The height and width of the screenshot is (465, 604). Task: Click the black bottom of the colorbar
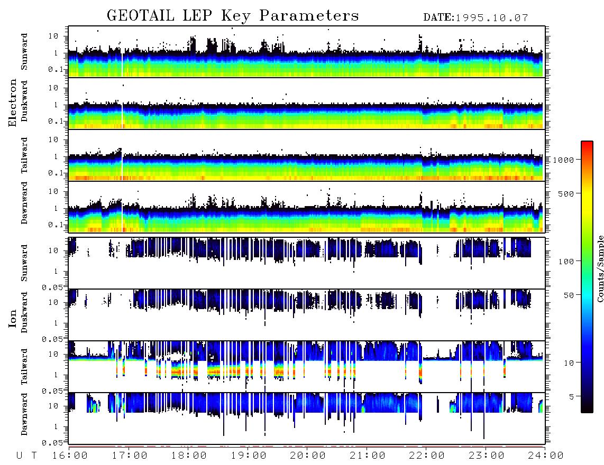[587, 408]
